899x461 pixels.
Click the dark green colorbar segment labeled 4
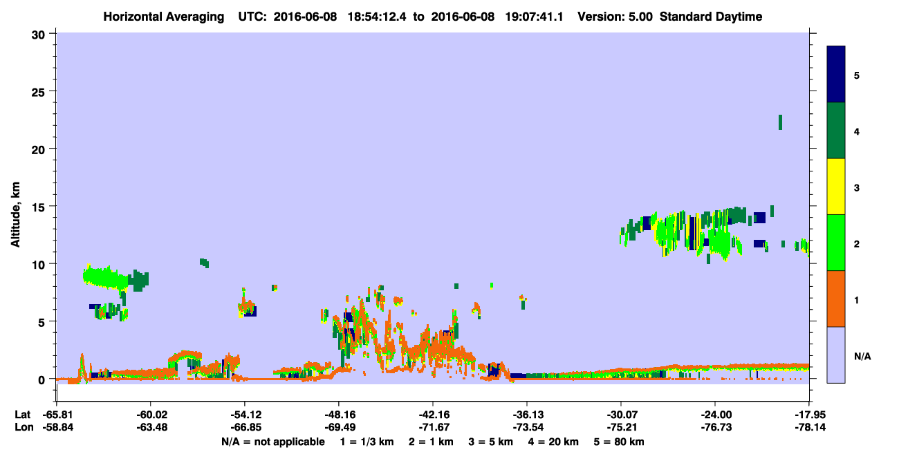click(836, 131)
